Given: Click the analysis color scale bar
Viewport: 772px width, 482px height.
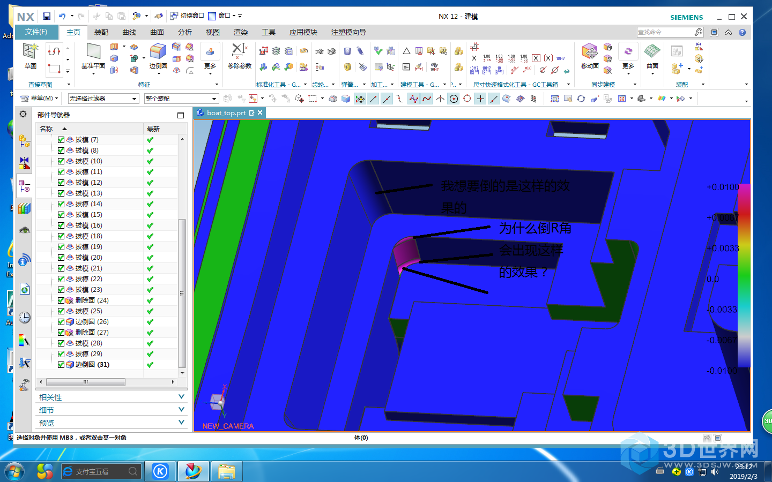Looking at the screenshot, I should [x=744, y=276].
